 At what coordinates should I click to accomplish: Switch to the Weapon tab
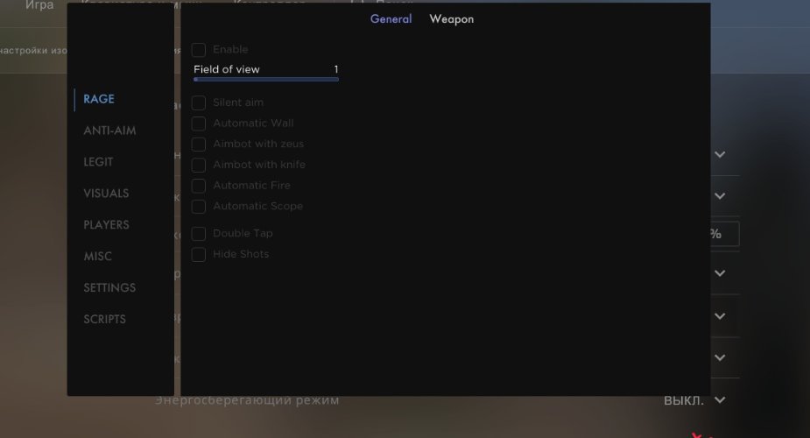pos(452,19)
